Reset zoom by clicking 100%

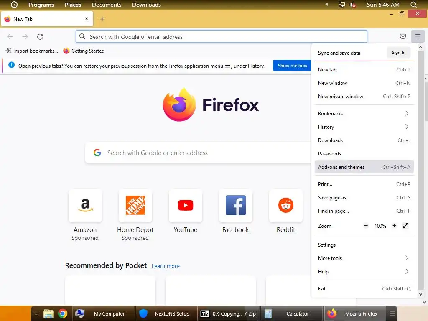(380, 226)
